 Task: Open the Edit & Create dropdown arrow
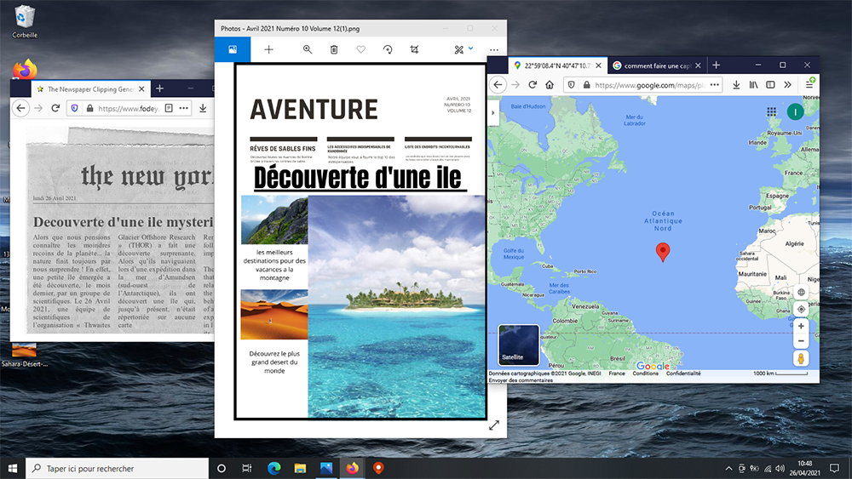470,48
